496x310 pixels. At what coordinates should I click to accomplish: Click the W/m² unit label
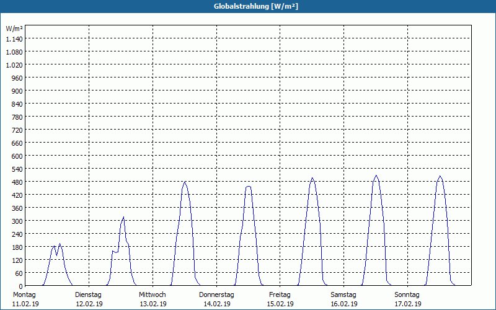[14, 29]
